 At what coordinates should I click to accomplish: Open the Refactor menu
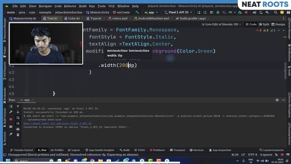pos(70,6)
